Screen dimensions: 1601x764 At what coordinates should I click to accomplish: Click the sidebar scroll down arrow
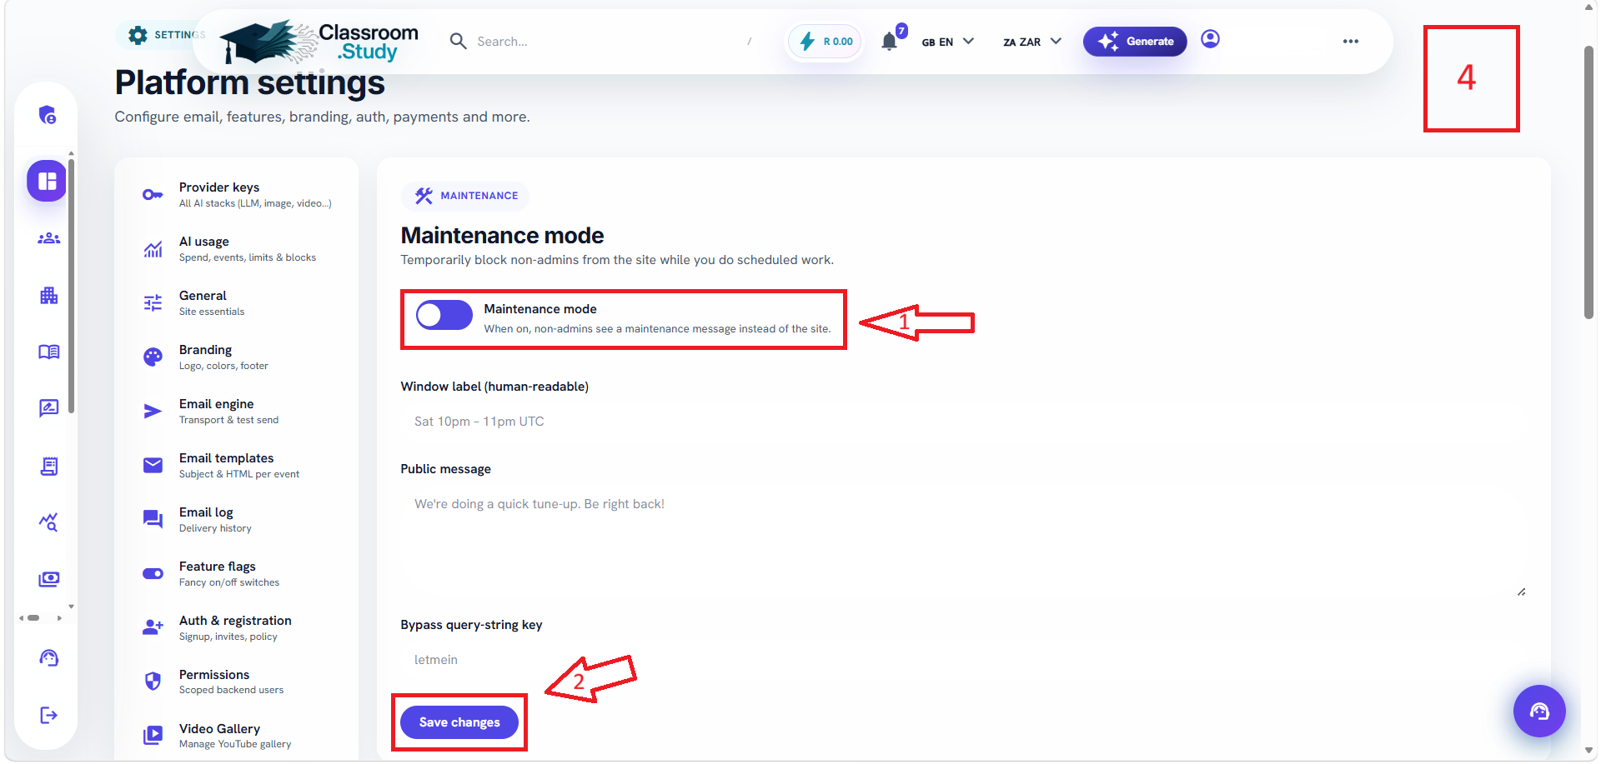[71, 607]
